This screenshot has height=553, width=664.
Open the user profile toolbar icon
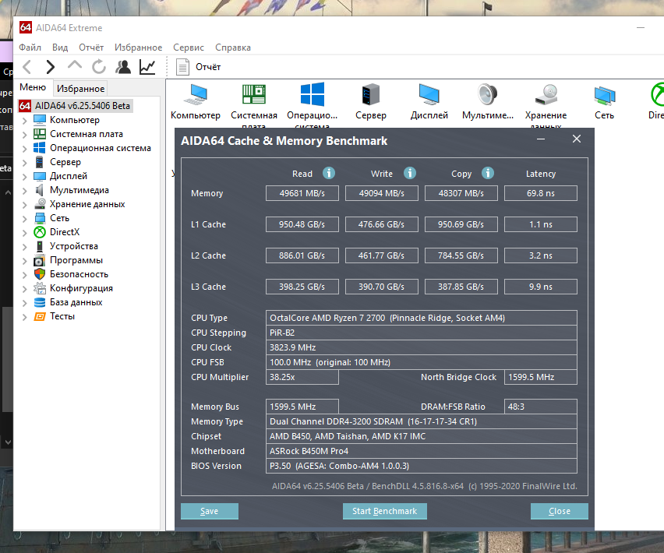tap(123, 67)
